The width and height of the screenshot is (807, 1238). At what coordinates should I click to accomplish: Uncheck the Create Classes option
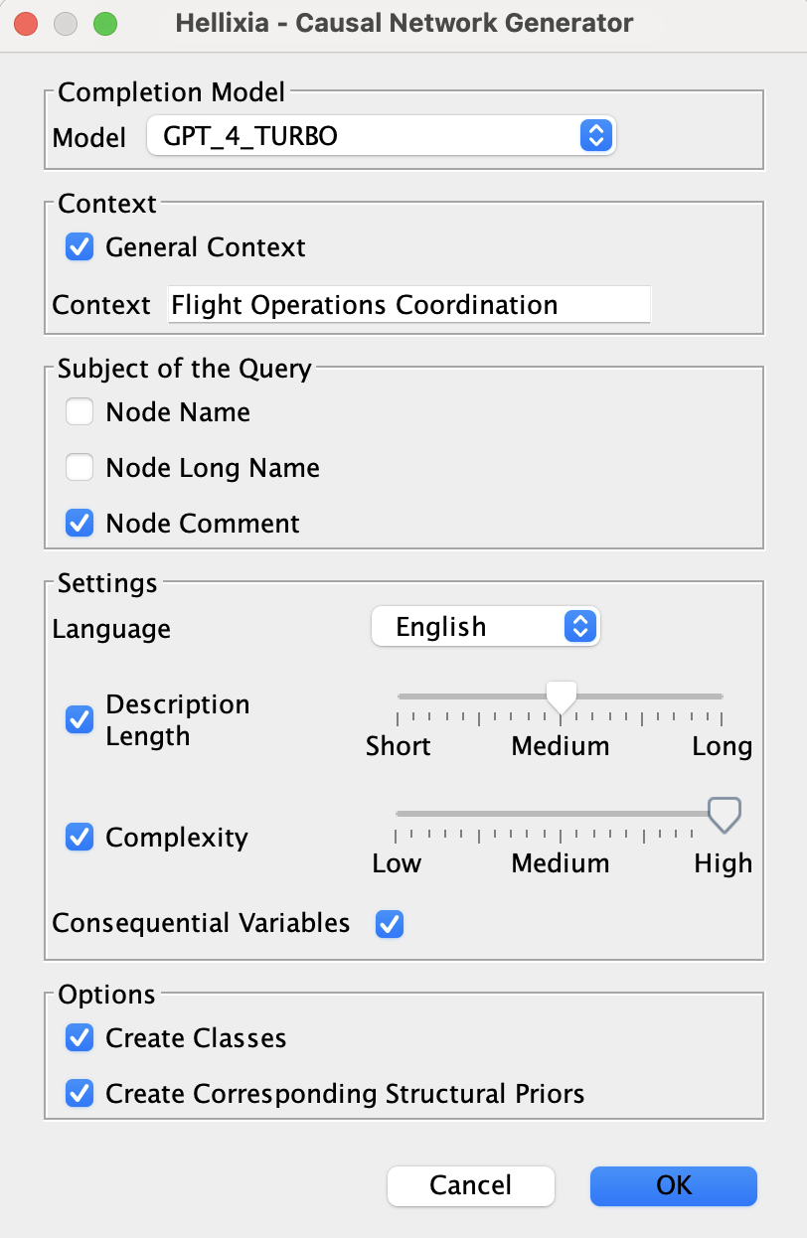pyautogui.click(x=80, y=1037)
